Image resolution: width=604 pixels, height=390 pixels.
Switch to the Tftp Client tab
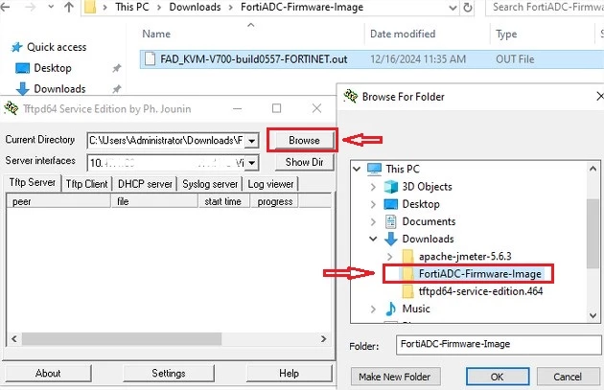pyautogui.click(x=86, y=184)
